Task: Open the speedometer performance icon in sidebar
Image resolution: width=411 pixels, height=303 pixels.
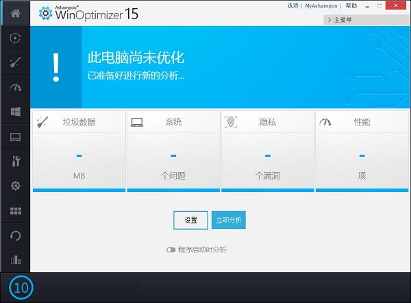Action: coord(15,87)
